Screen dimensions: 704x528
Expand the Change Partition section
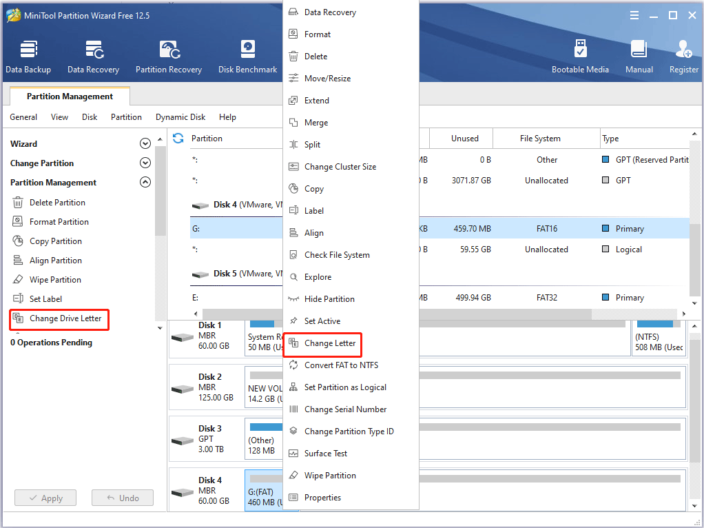click(145, 163)
